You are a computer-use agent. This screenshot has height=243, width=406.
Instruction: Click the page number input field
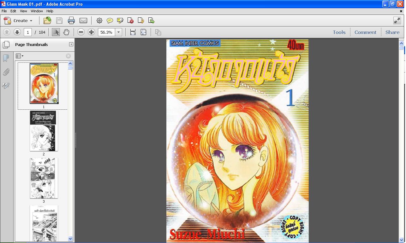point(28,32)
